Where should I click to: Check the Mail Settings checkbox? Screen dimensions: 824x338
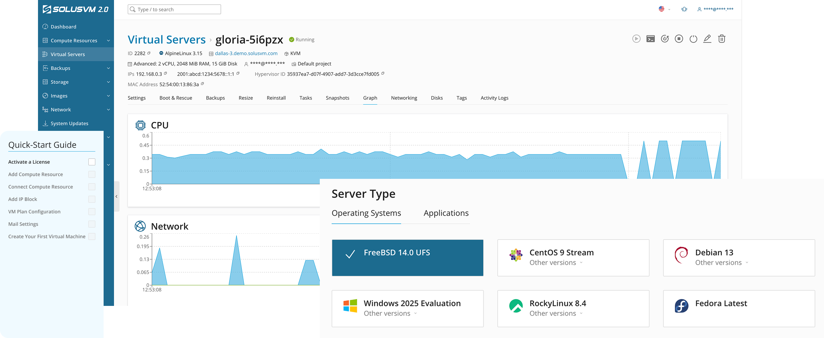tap(92, 224)
